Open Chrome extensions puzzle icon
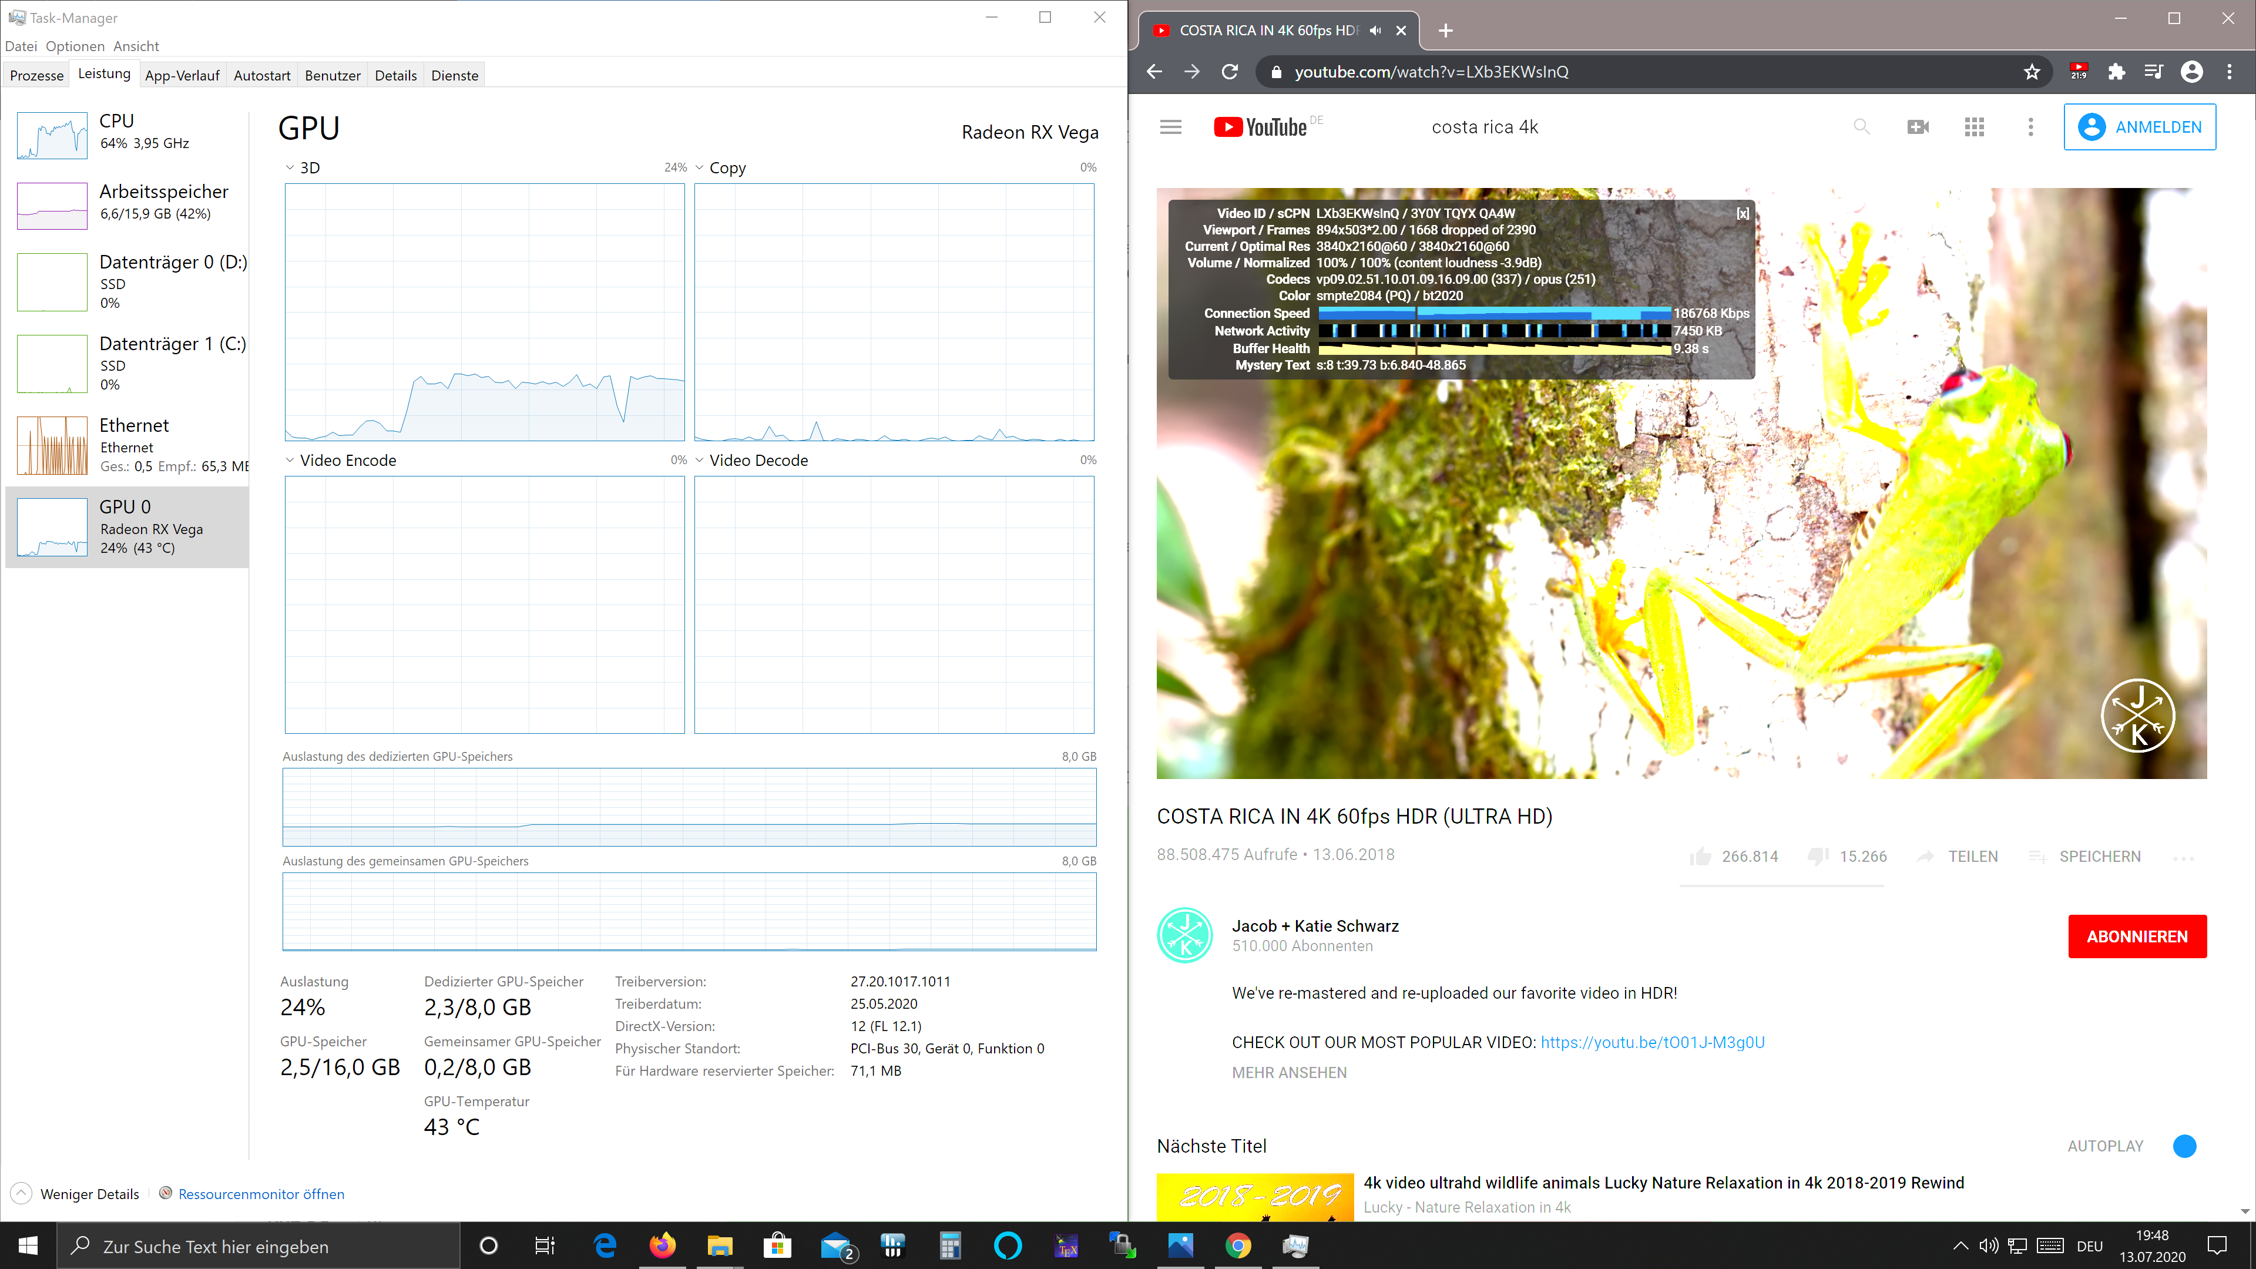 click(x=2116, y=72)
